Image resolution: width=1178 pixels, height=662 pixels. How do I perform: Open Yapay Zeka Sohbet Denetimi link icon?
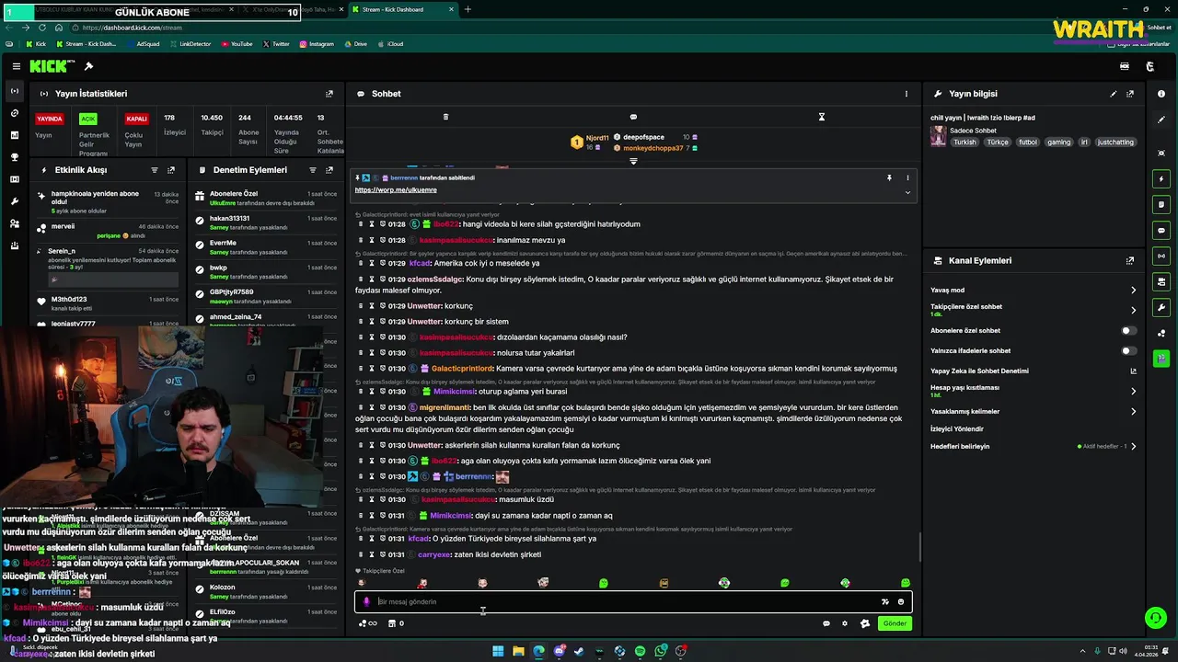click(1134, 371)
